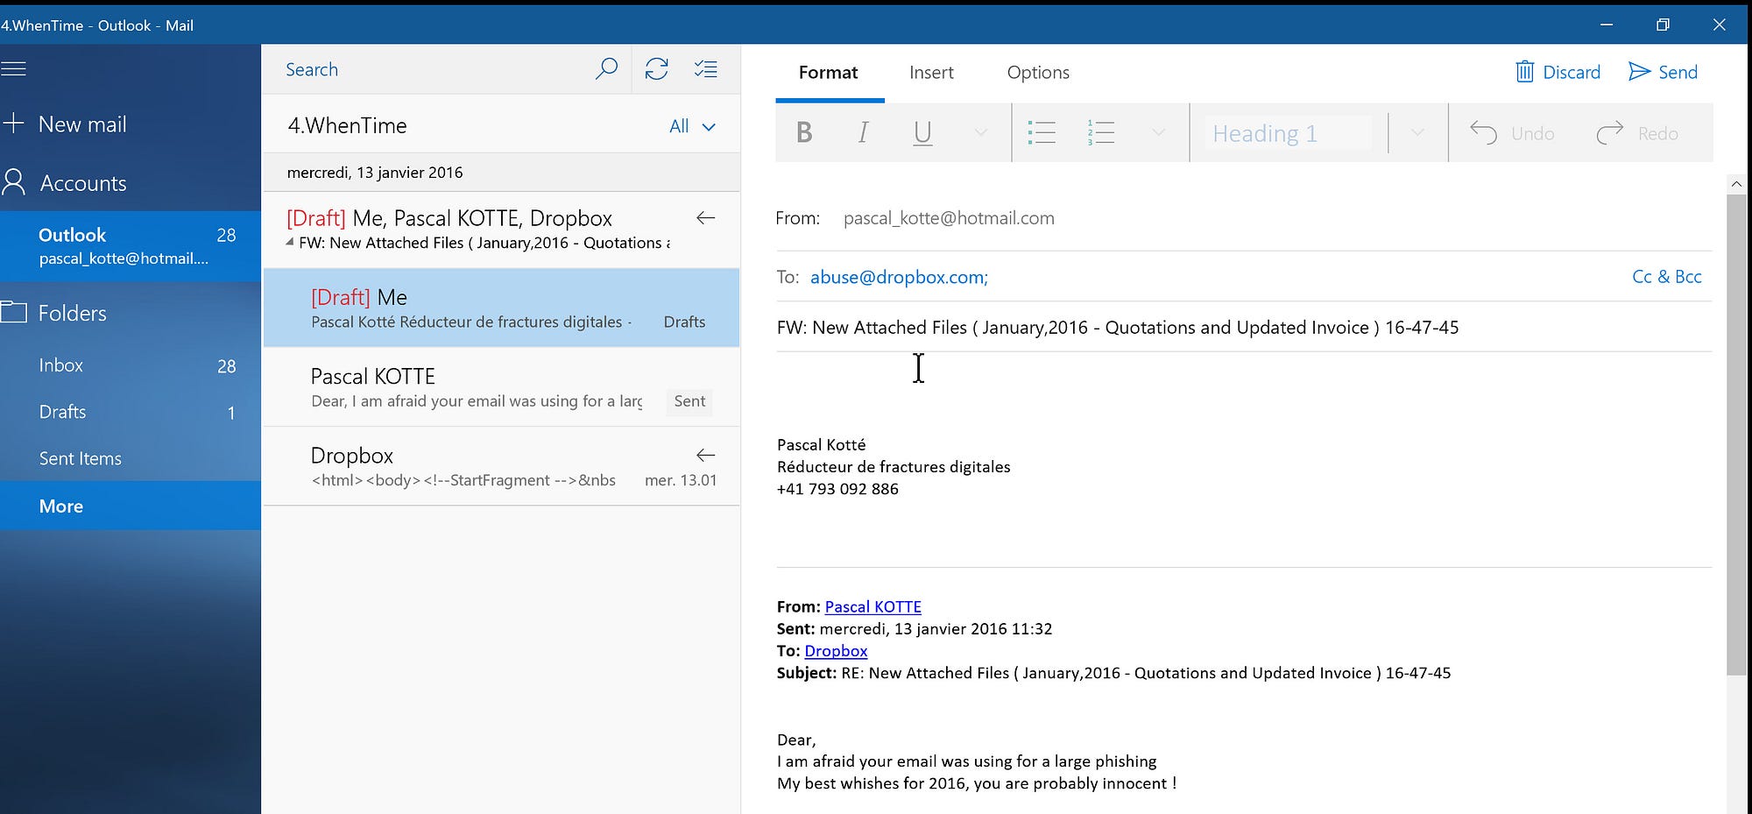Follow the Pascal KOTTE sender link
Image resolution: width=1752 pixels, height=814 pixels.
coord(872,606)
